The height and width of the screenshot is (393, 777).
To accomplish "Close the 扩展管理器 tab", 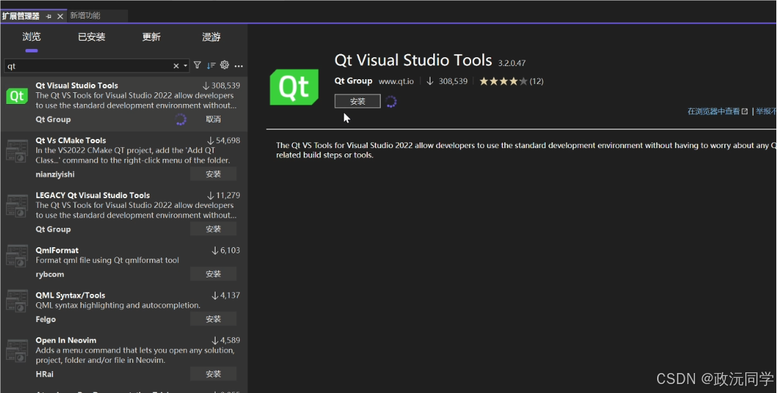I will click(x=60, y=17).
